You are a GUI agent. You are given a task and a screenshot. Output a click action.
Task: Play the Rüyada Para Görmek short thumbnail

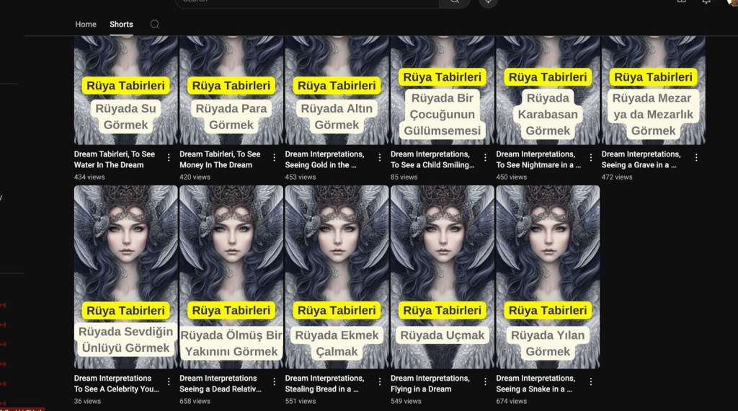[231, 90]
